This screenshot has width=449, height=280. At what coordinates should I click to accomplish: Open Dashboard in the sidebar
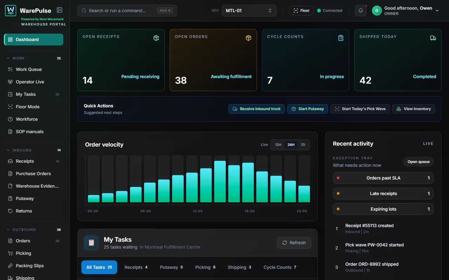[34, 40]
